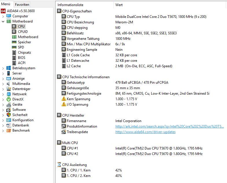Click the Netzwerk network icon

click(9, 94)
